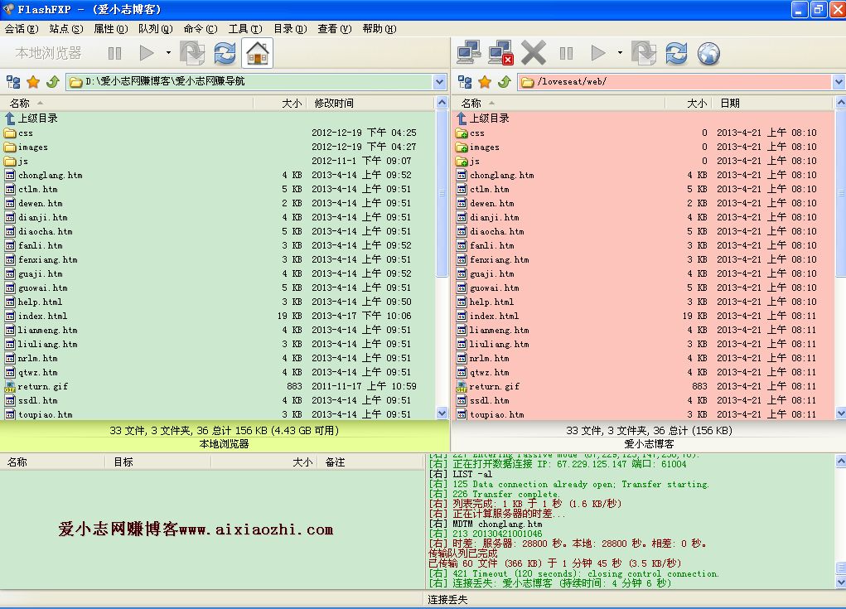Open the 队列(Q) menu

click(x=155, y=29)
